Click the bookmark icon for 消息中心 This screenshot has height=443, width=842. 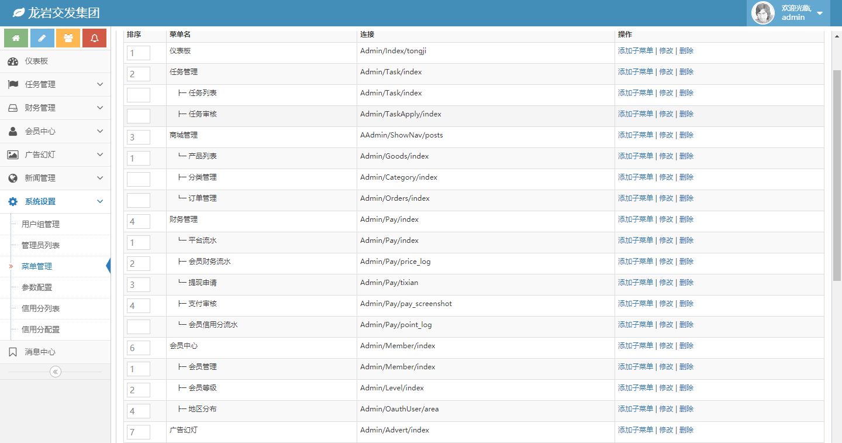pyautogui.click(x=13, y=352)
